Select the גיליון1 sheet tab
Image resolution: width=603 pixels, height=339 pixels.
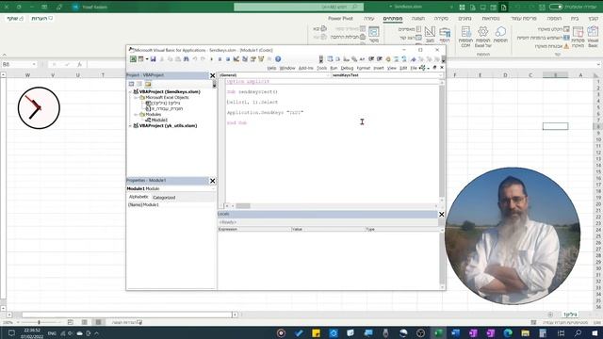coord(570,315)
